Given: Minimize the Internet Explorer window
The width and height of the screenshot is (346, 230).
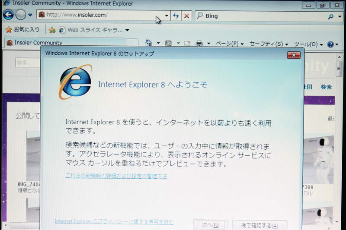Looking at the screenshot, I should click(x=308, y=5).
